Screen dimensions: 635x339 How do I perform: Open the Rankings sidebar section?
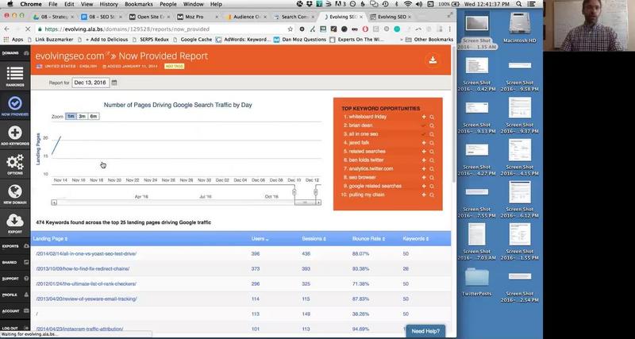15,76
